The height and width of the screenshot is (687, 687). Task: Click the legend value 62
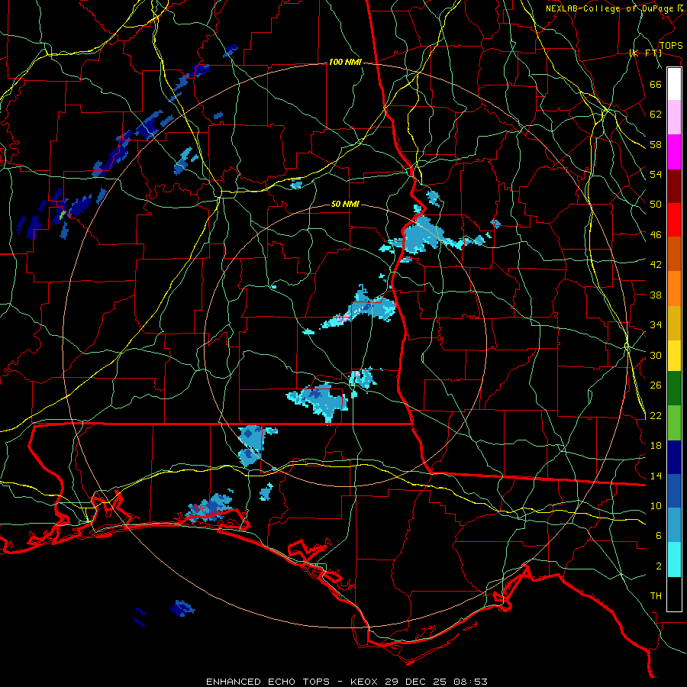tap(656, 114)
